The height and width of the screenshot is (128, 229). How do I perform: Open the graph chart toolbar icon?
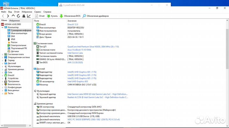point(29,16)
